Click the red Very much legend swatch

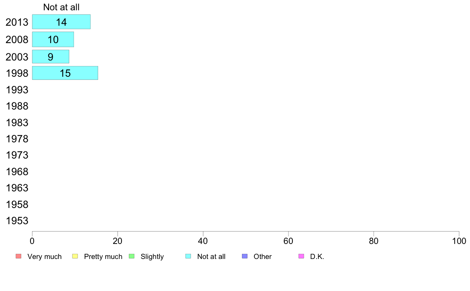19,256
